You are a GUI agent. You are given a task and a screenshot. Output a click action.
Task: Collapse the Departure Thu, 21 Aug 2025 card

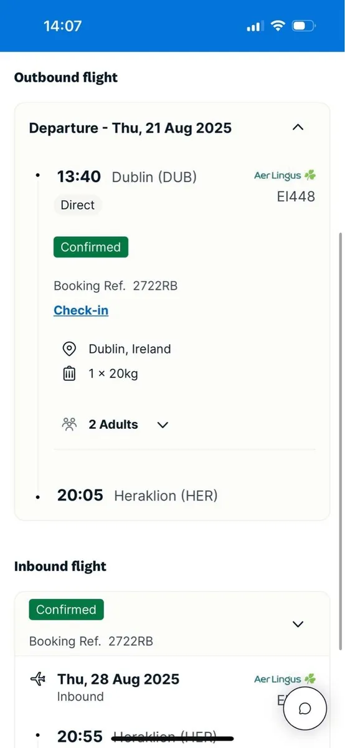298,128
